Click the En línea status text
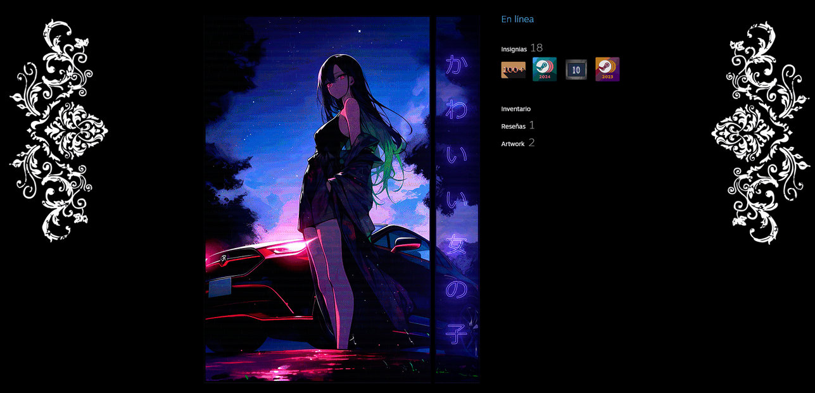This screenshot has height=393, width=815. pyautogui.click(x=517, y=19)
